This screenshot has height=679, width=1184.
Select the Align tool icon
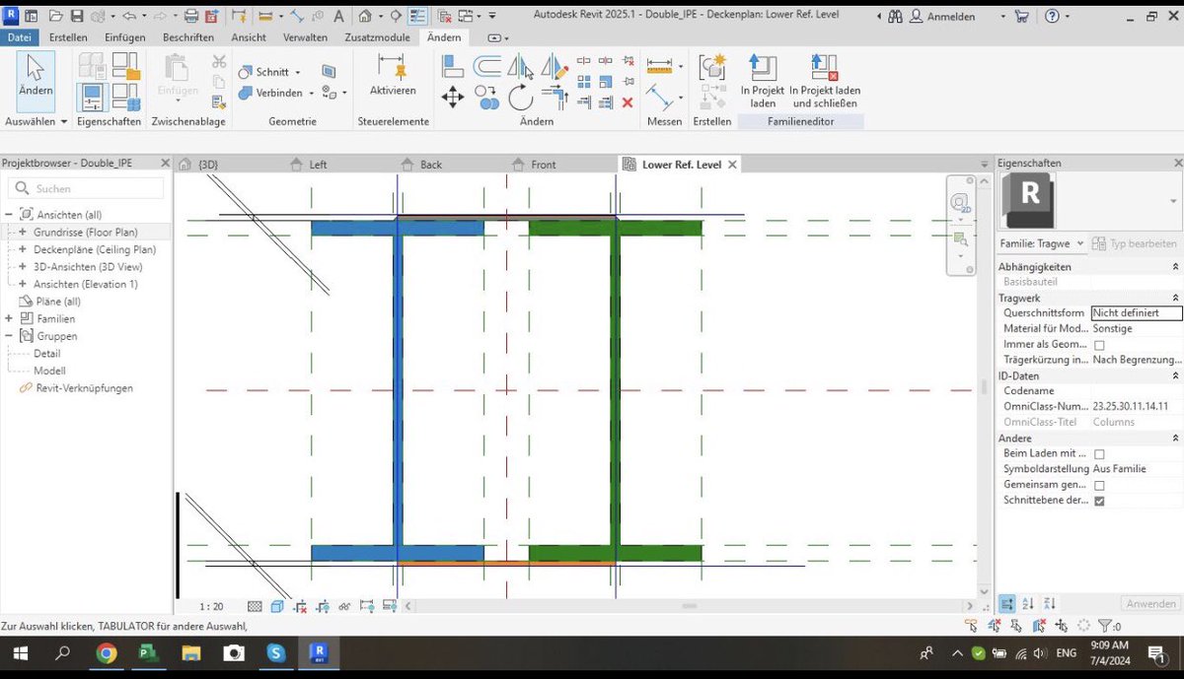tap(453, 67)
